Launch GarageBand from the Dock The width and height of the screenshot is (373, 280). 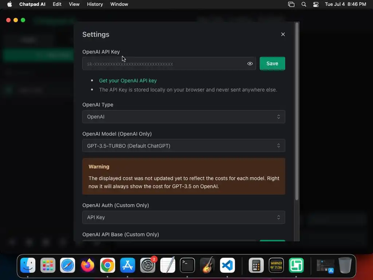tap(207, 265)
